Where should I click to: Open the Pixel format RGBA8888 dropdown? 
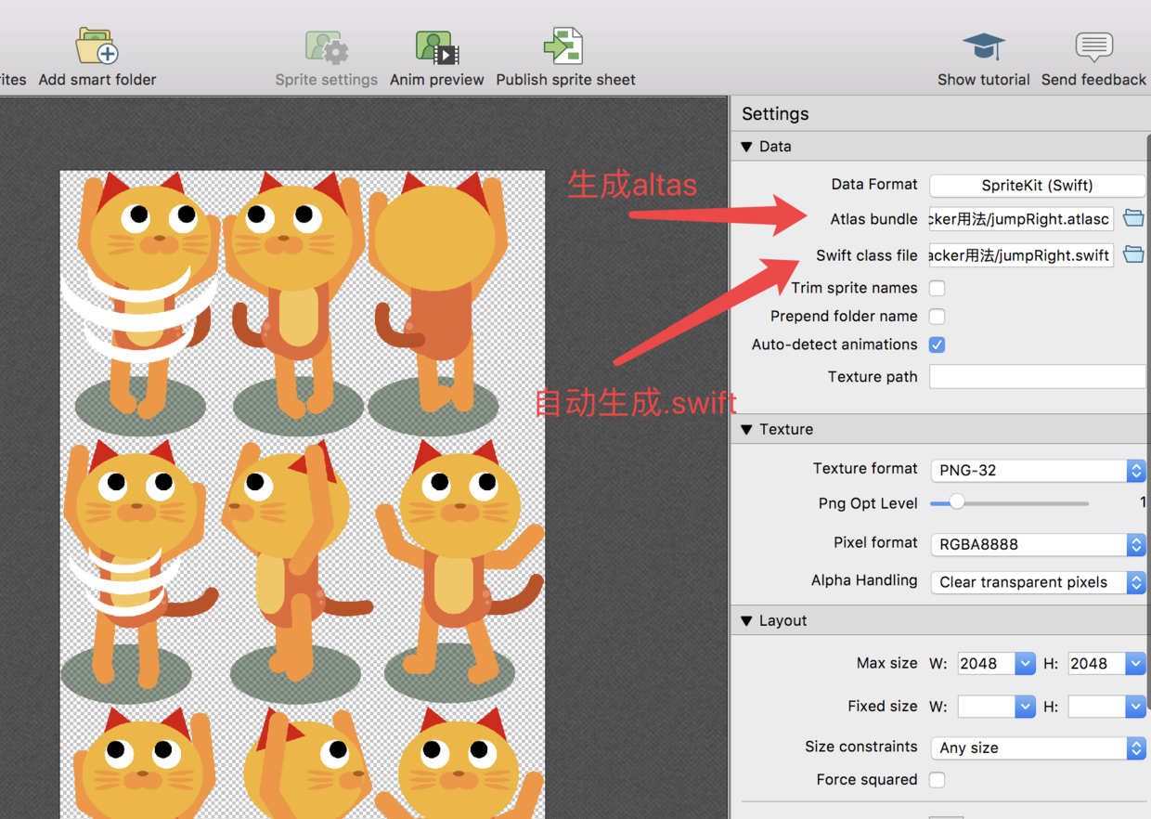(1038, 544)
